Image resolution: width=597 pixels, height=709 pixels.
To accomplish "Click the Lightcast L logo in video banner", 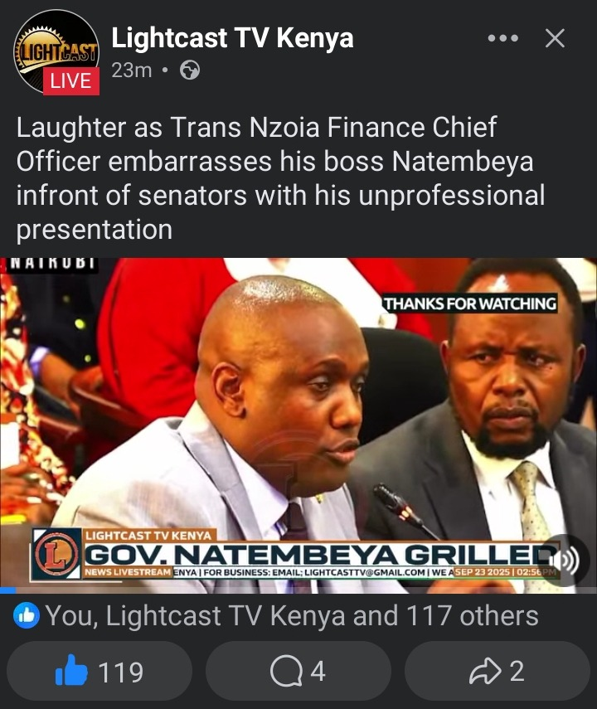I will (57, 555).
